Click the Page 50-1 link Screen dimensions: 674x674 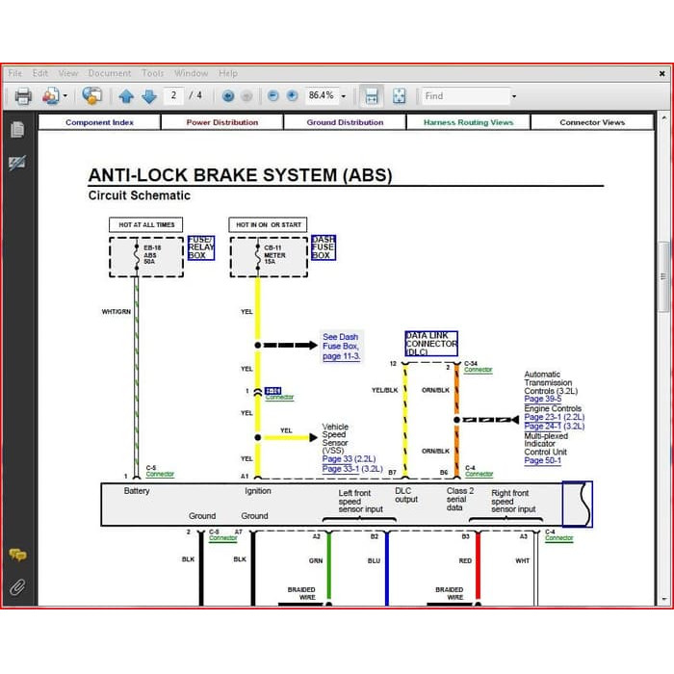point(542,461)
